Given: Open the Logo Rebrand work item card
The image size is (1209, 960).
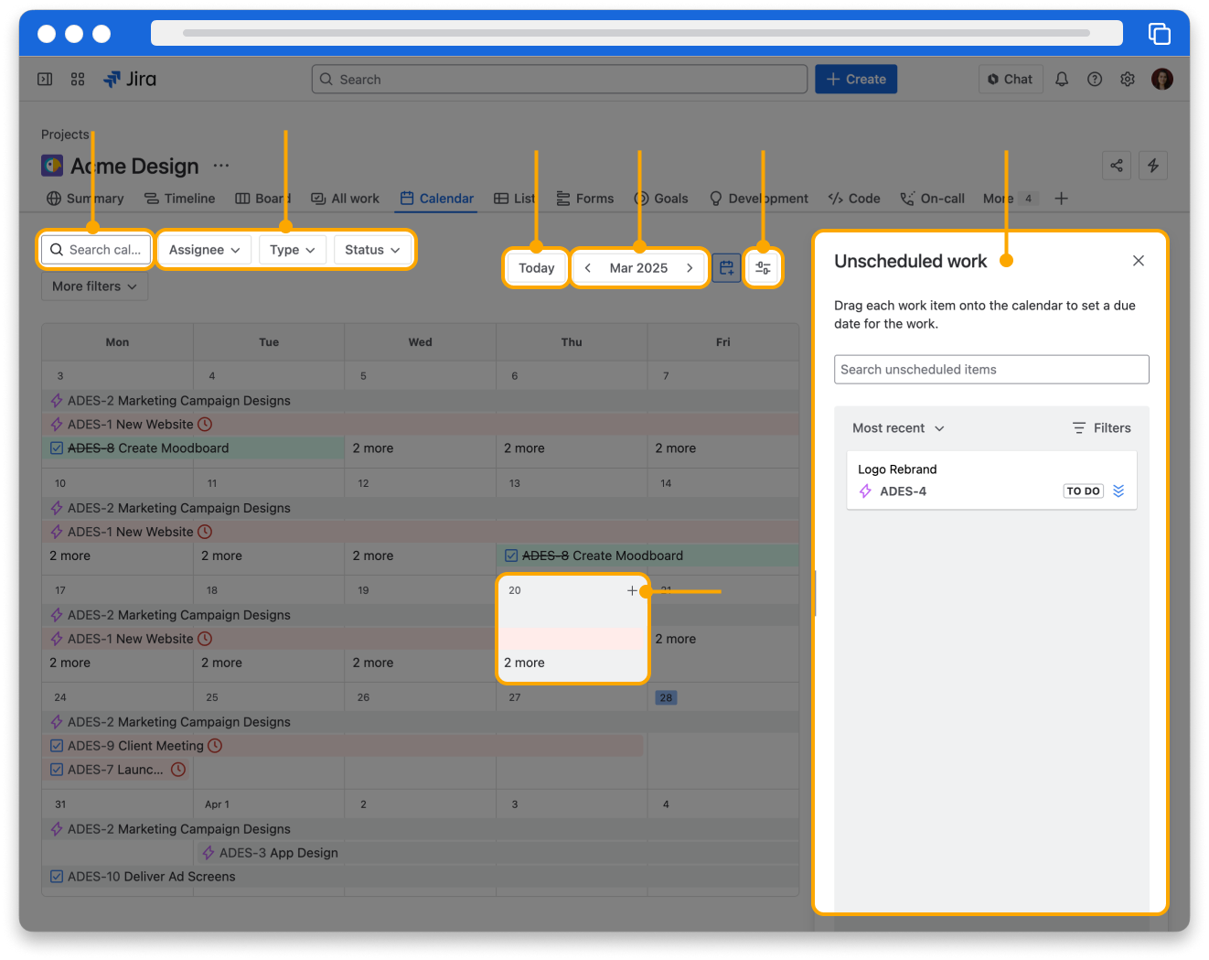Looking at the screenshot, I should (x=991, y=480).
